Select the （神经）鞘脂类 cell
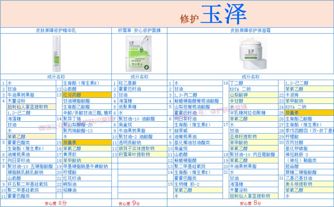Viewport: 334px width, 207px height. (309, 160)
